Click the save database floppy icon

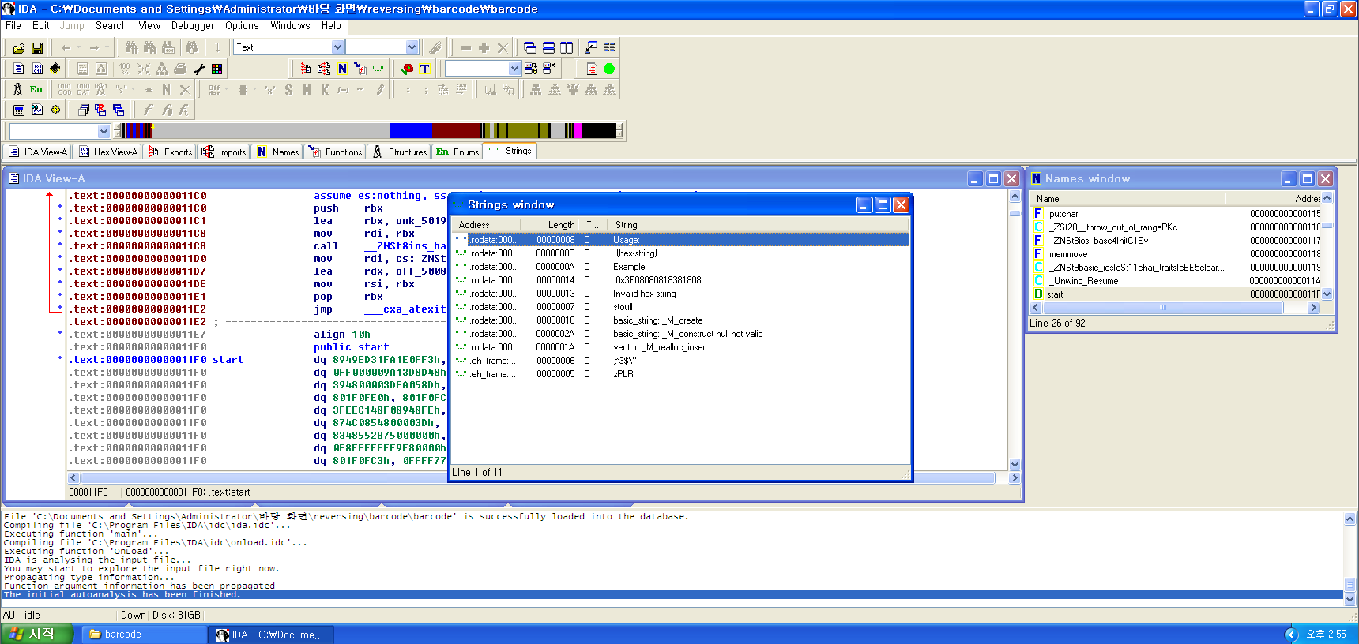(x=36, y=48)
